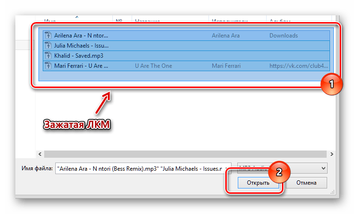Click the Название column header
Image resolution: width=355 pixels, height=214 pixels.
147,21
